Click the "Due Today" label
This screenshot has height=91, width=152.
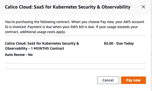pyautogui.click(x=125, y=43)
